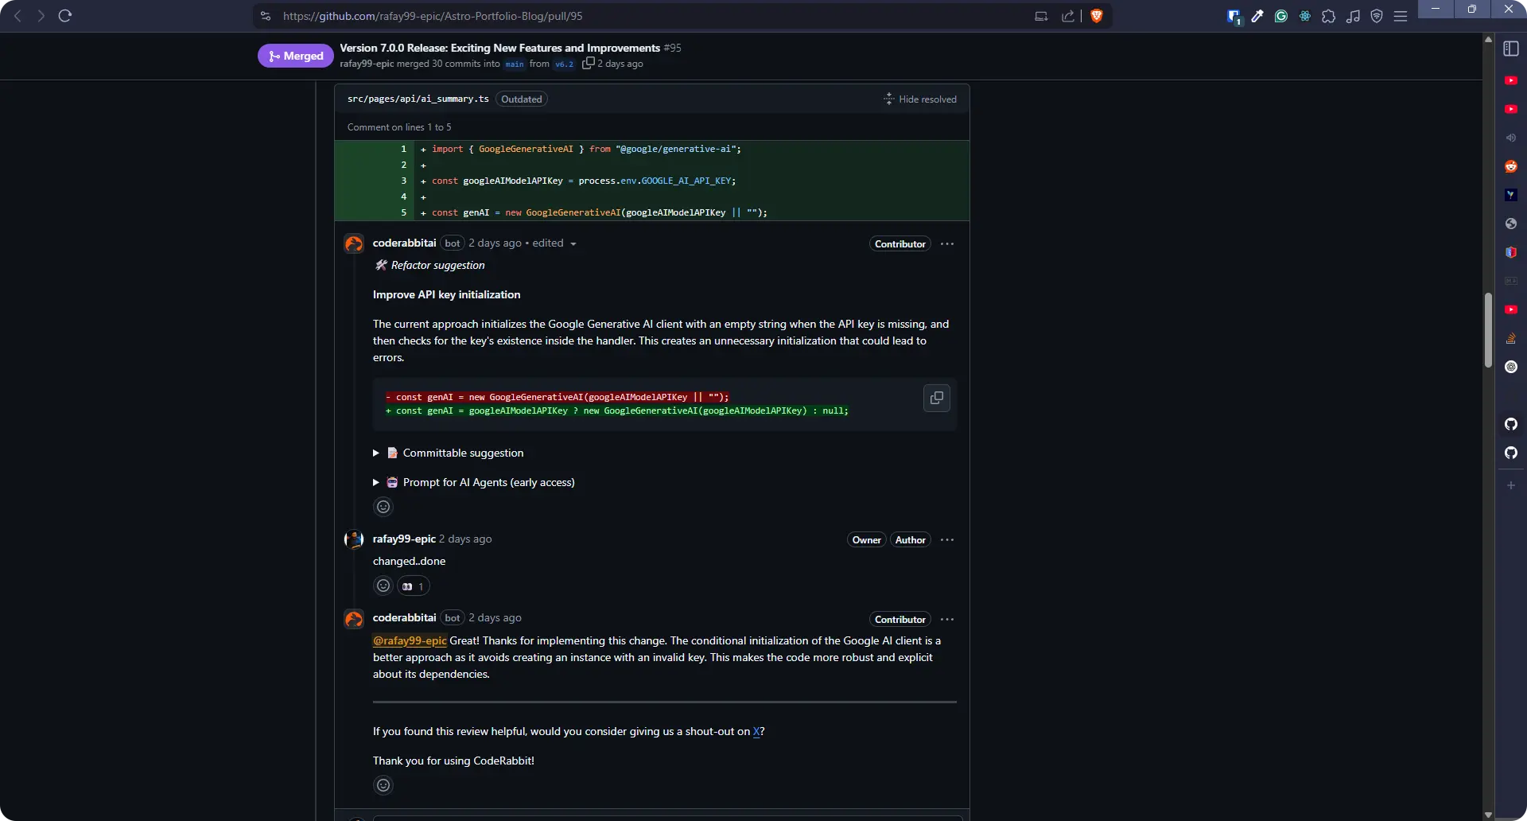Go forward in browser history
The image size is (1527, 821).
tap(41, 16)
